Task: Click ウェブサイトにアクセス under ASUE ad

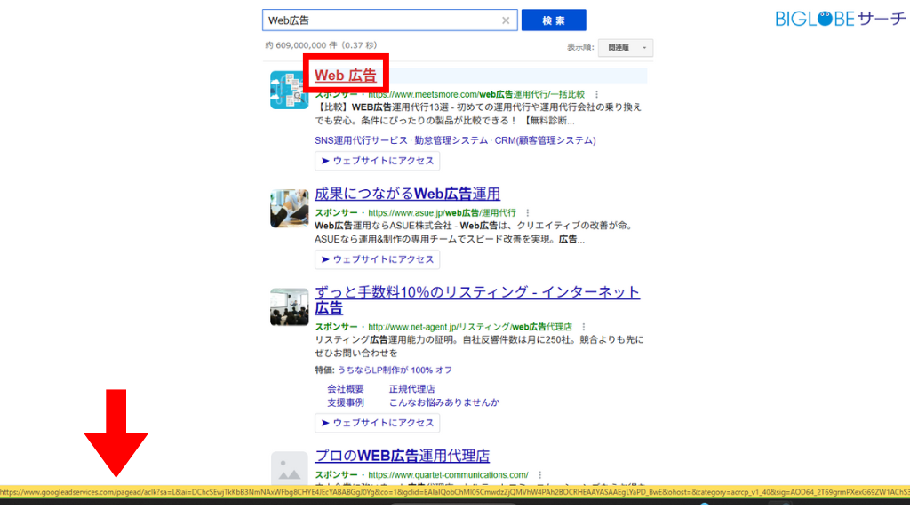Action: pos(377,259)
